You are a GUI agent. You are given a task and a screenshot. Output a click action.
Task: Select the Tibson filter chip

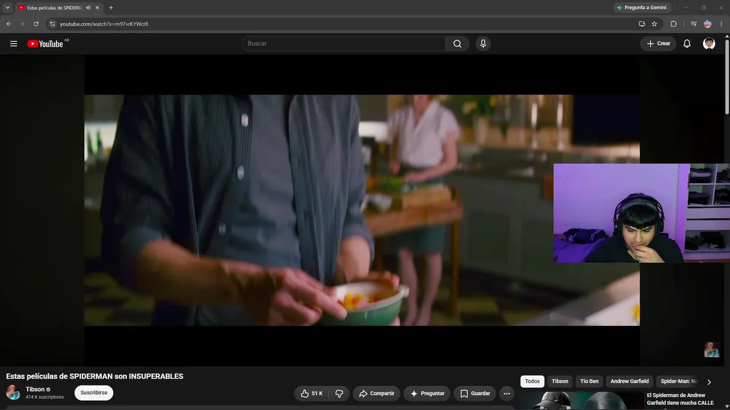point(560,382)
